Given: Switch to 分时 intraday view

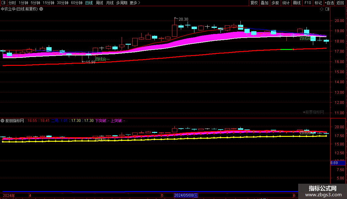Looking at the screenshot, I should (x=12, y=3).
